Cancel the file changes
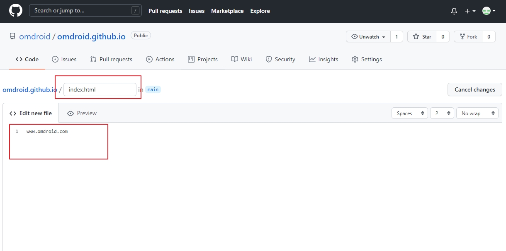Screen dimensions: 506x251 click(x=475, y=89)
